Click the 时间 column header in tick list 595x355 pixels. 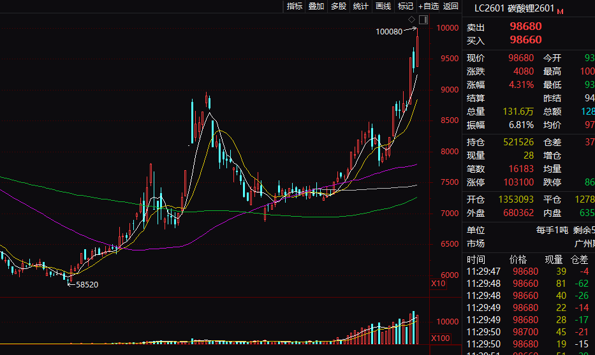click(476, 259)
